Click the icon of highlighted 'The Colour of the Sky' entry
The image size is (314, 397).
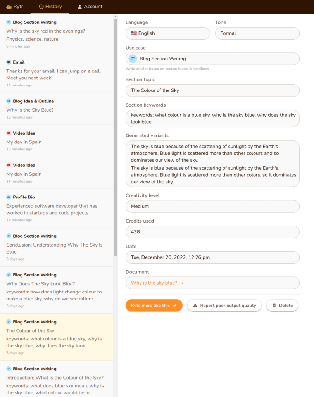[9, 322]
